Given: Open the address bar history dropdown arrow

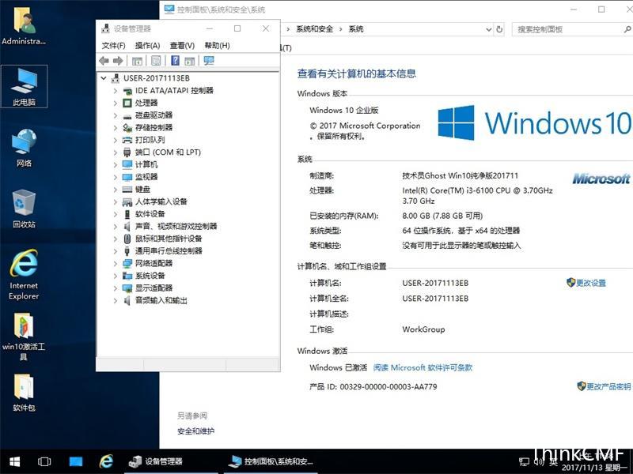Looking at the screenshot, I should pos(488,29).
